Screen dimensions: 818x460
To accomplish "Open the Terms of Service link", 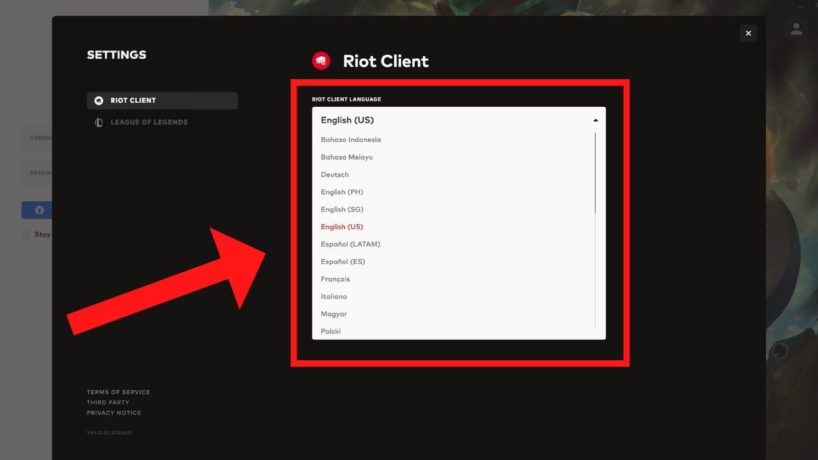I will 118,392.
